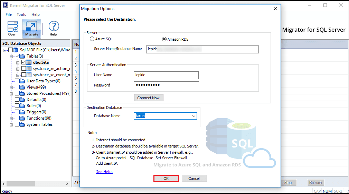Check the Views(499) checkbox
Screen dimensions: 349x194
click(x=17, y=87)
